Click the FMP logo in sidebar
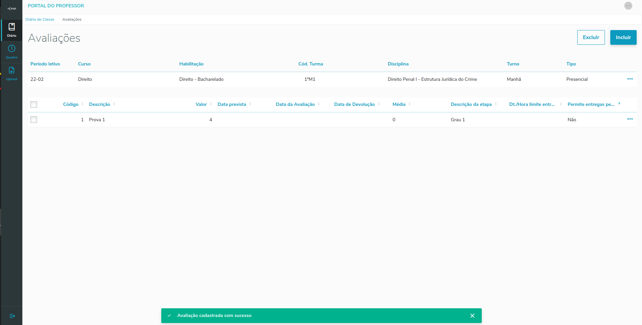This screenshot has width=642, height=325. (12, 9)
